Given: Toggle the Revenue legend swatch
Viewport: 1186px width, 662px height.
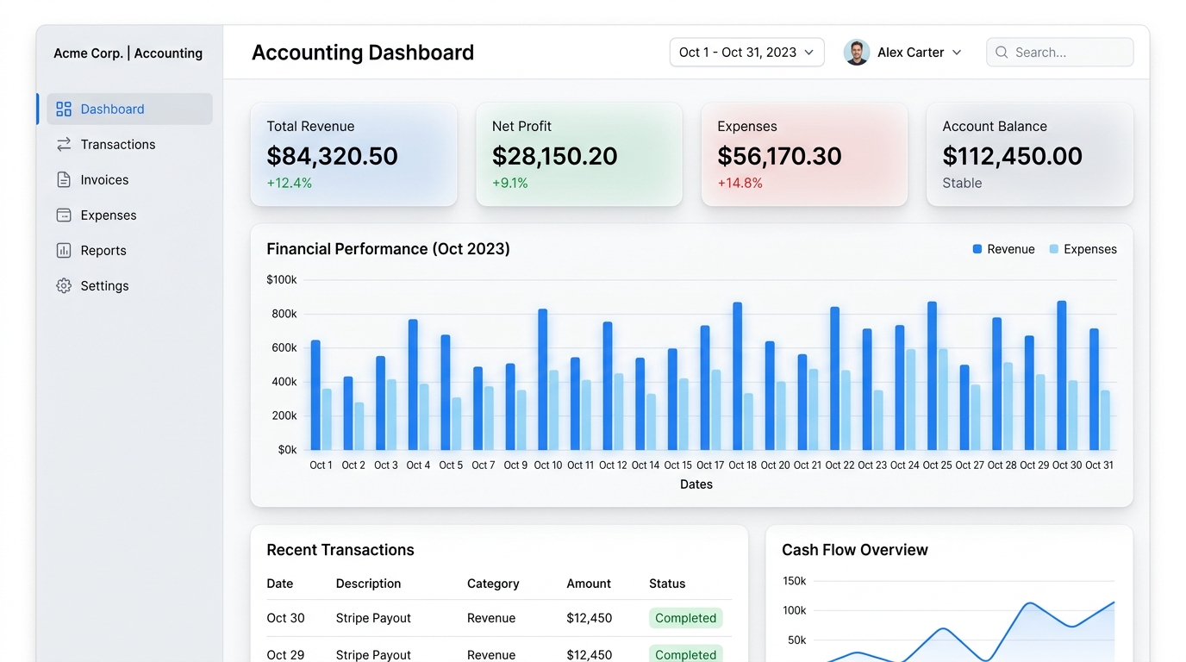Looking at the screenshot, I should (977, 249).
